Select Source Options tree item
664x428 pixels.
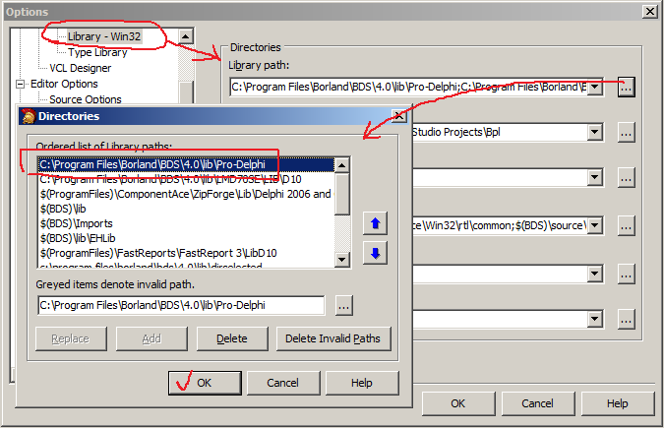pyautogui.click(x=86, y=99)
